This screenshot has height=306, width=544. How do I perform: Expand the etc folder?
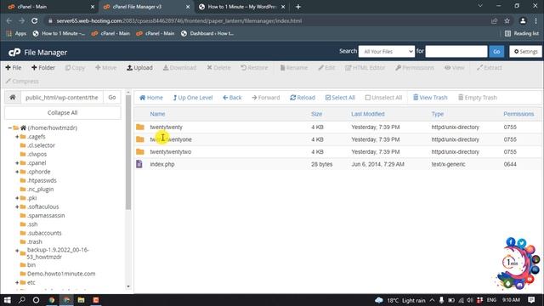[17, 282]
